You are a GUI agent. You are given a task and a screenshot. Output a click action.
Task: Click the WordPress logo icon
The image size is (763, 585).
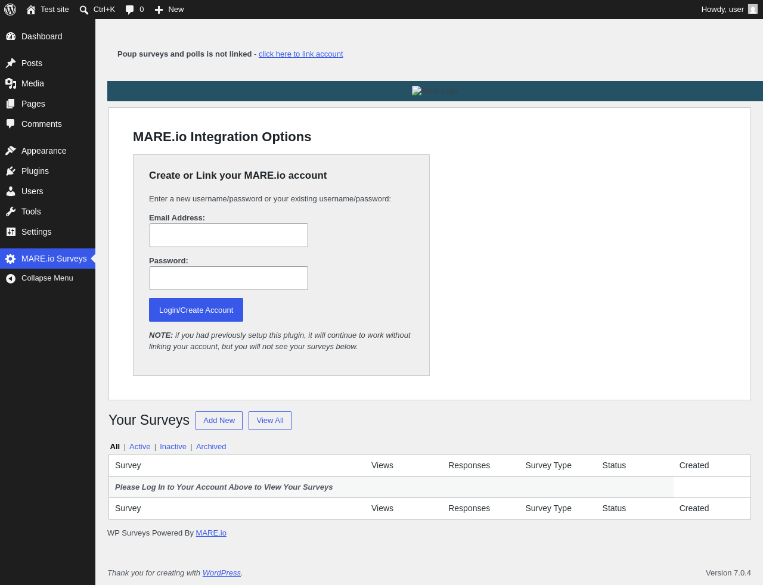pos(10,10)
